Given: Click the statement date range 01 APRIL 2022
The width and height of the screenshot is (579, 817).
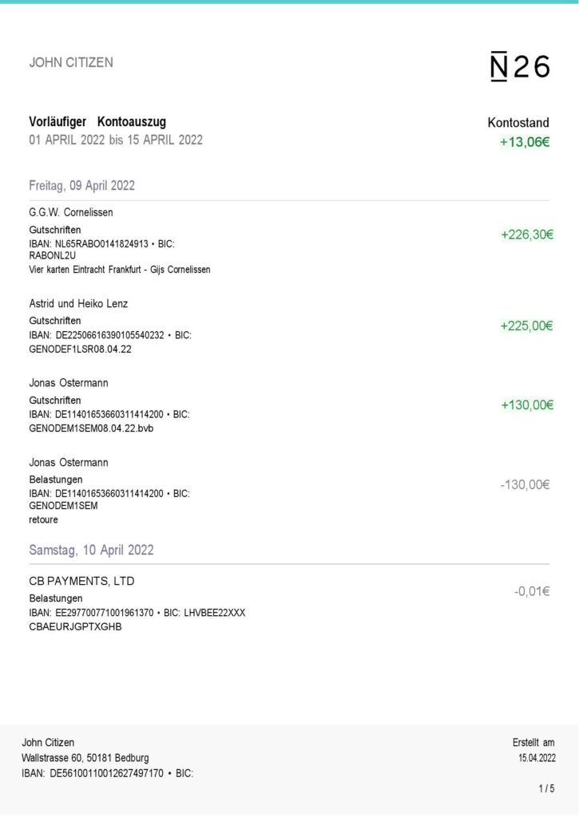Looking at the screenshot, I should (116, 140).
